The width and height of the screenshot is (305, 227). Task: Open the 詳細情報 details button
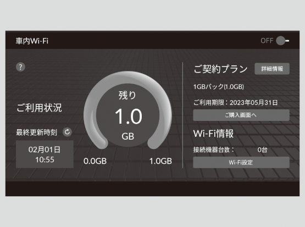point(272,69)
